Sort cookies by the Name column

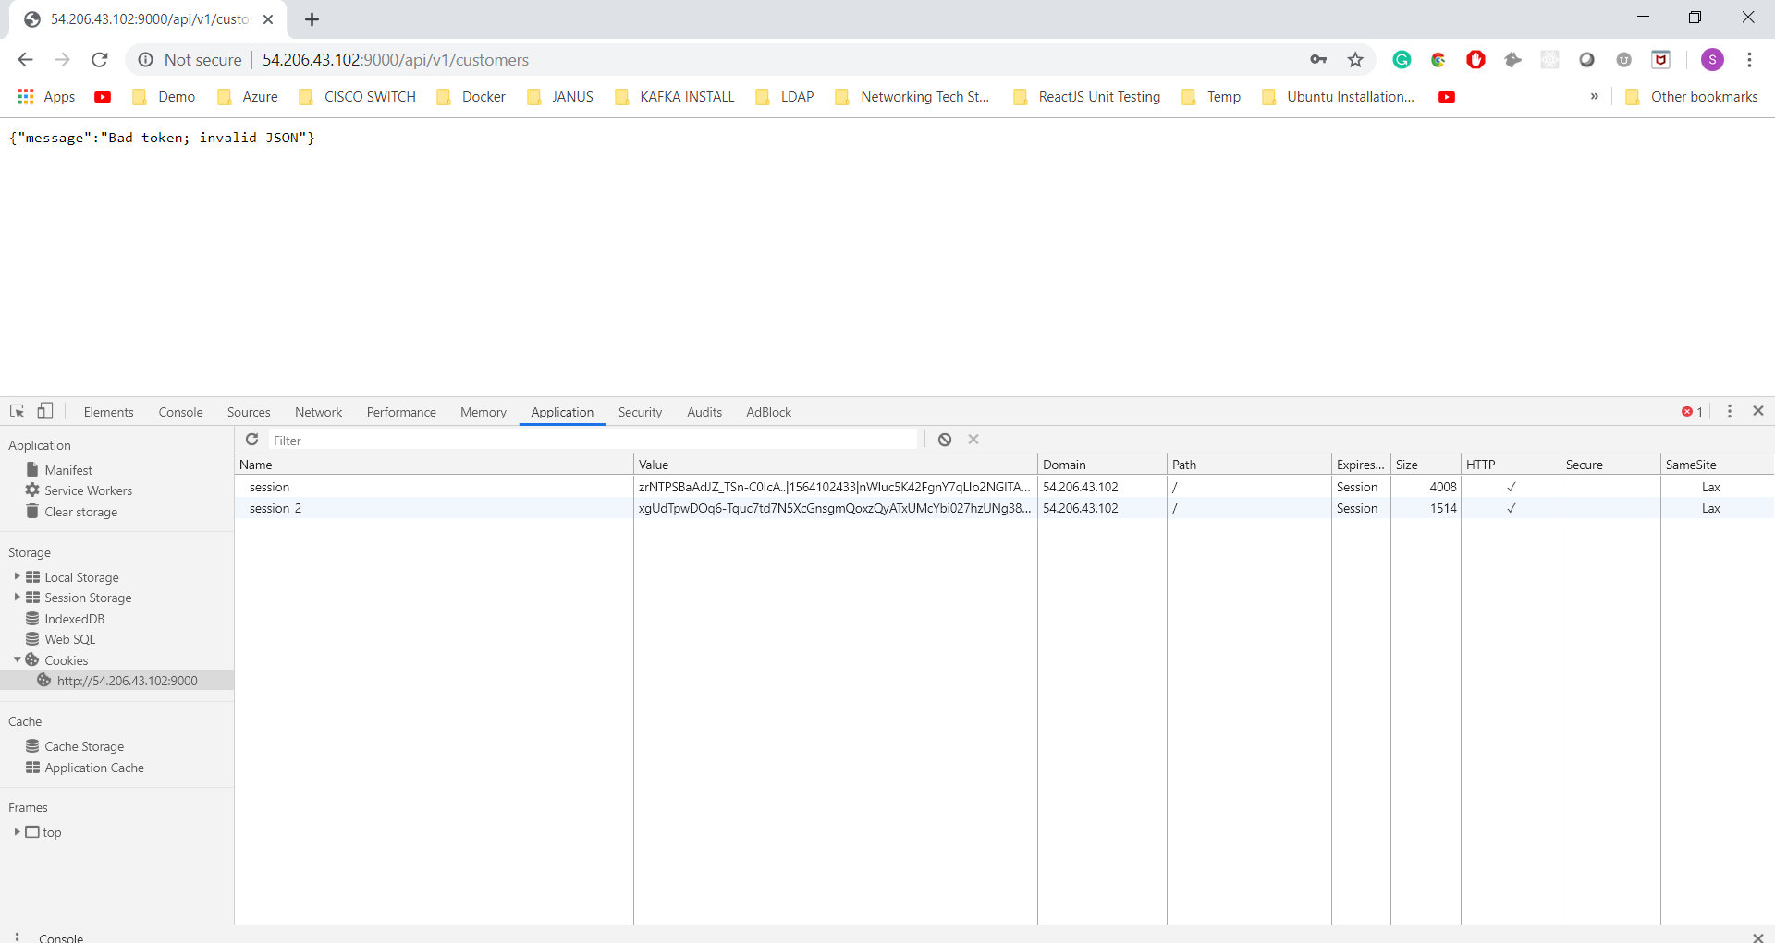[434, 465]
